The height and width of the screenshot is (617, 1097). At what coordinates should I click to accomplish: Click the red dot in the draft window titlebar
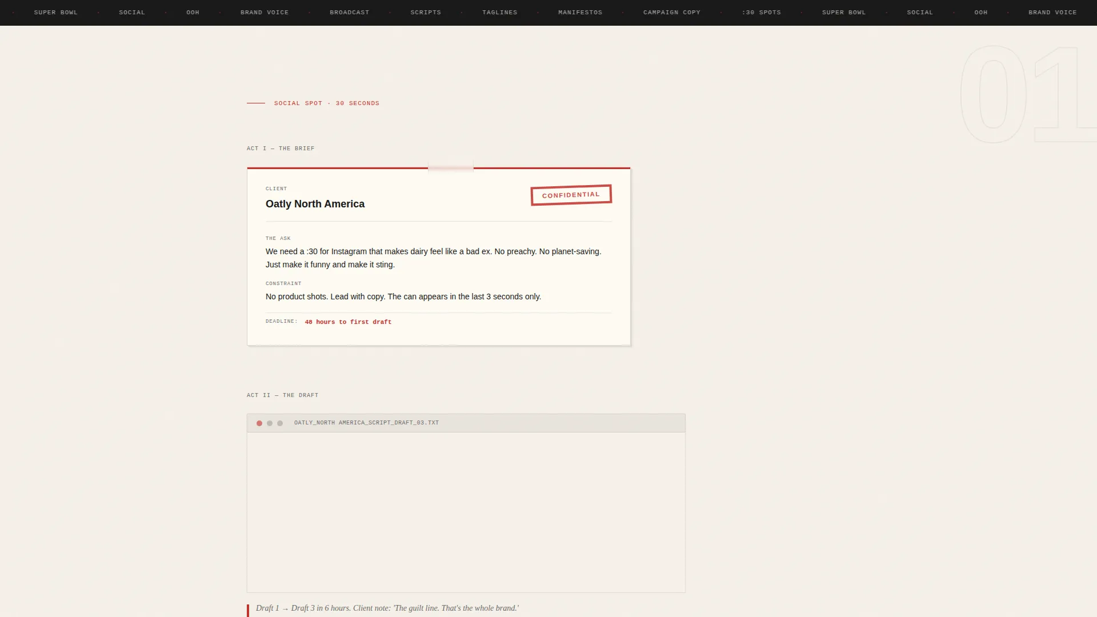[x=259, y=423]
